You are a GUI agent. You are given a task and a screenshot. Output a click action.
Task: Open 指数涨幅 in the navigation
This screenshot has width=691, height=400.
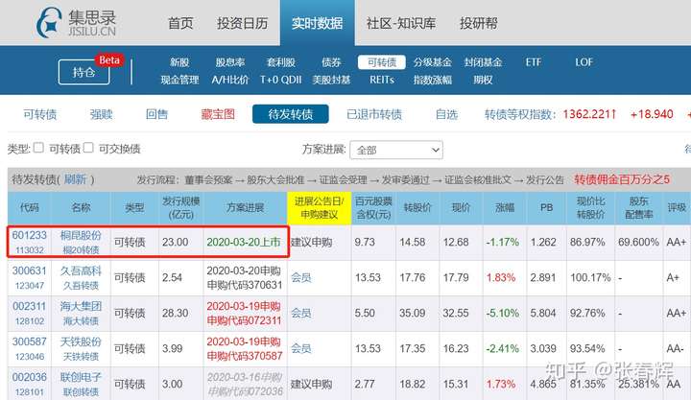tap(432, 80)
